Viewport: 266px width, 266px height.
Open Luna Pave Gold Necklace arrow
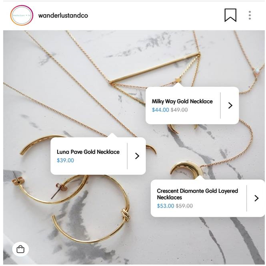point(137,156)
